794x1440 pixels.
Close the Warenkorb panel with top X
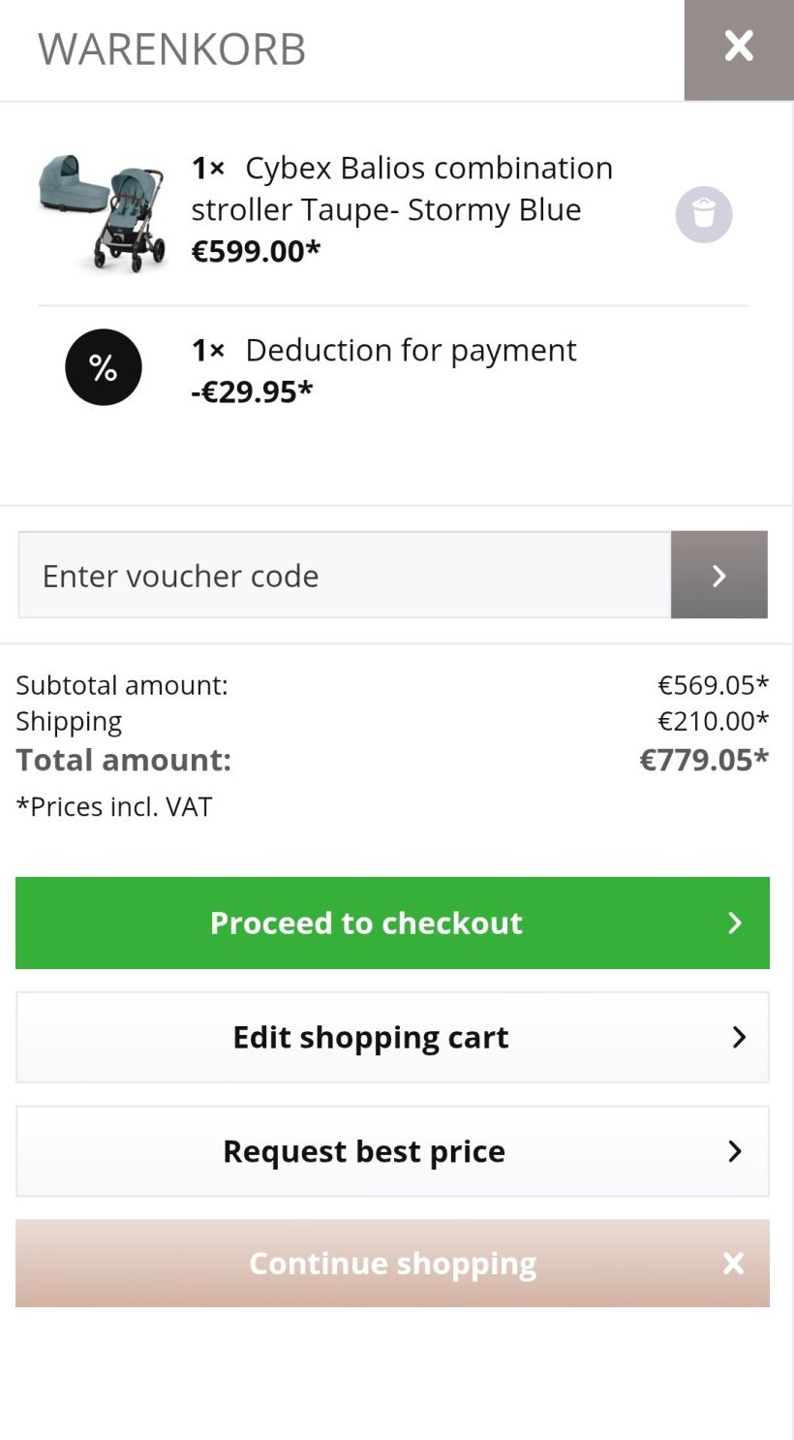(739, 47)
